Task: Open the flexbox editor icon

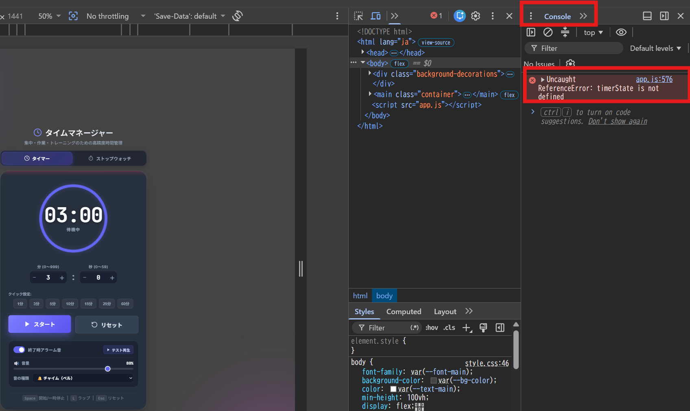Action: coord(419,407)
